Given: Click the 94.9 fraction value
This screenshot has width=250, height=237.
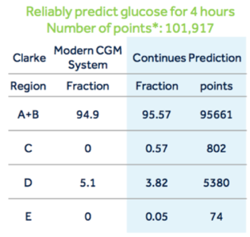Looking at the screenshot, I should pos(88,115).
